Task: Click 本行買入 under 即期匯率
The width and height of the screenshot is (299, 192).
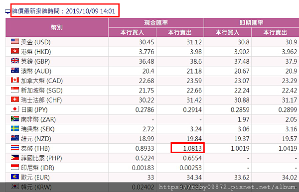Action: pyautogui.click(x=228, y=32)
